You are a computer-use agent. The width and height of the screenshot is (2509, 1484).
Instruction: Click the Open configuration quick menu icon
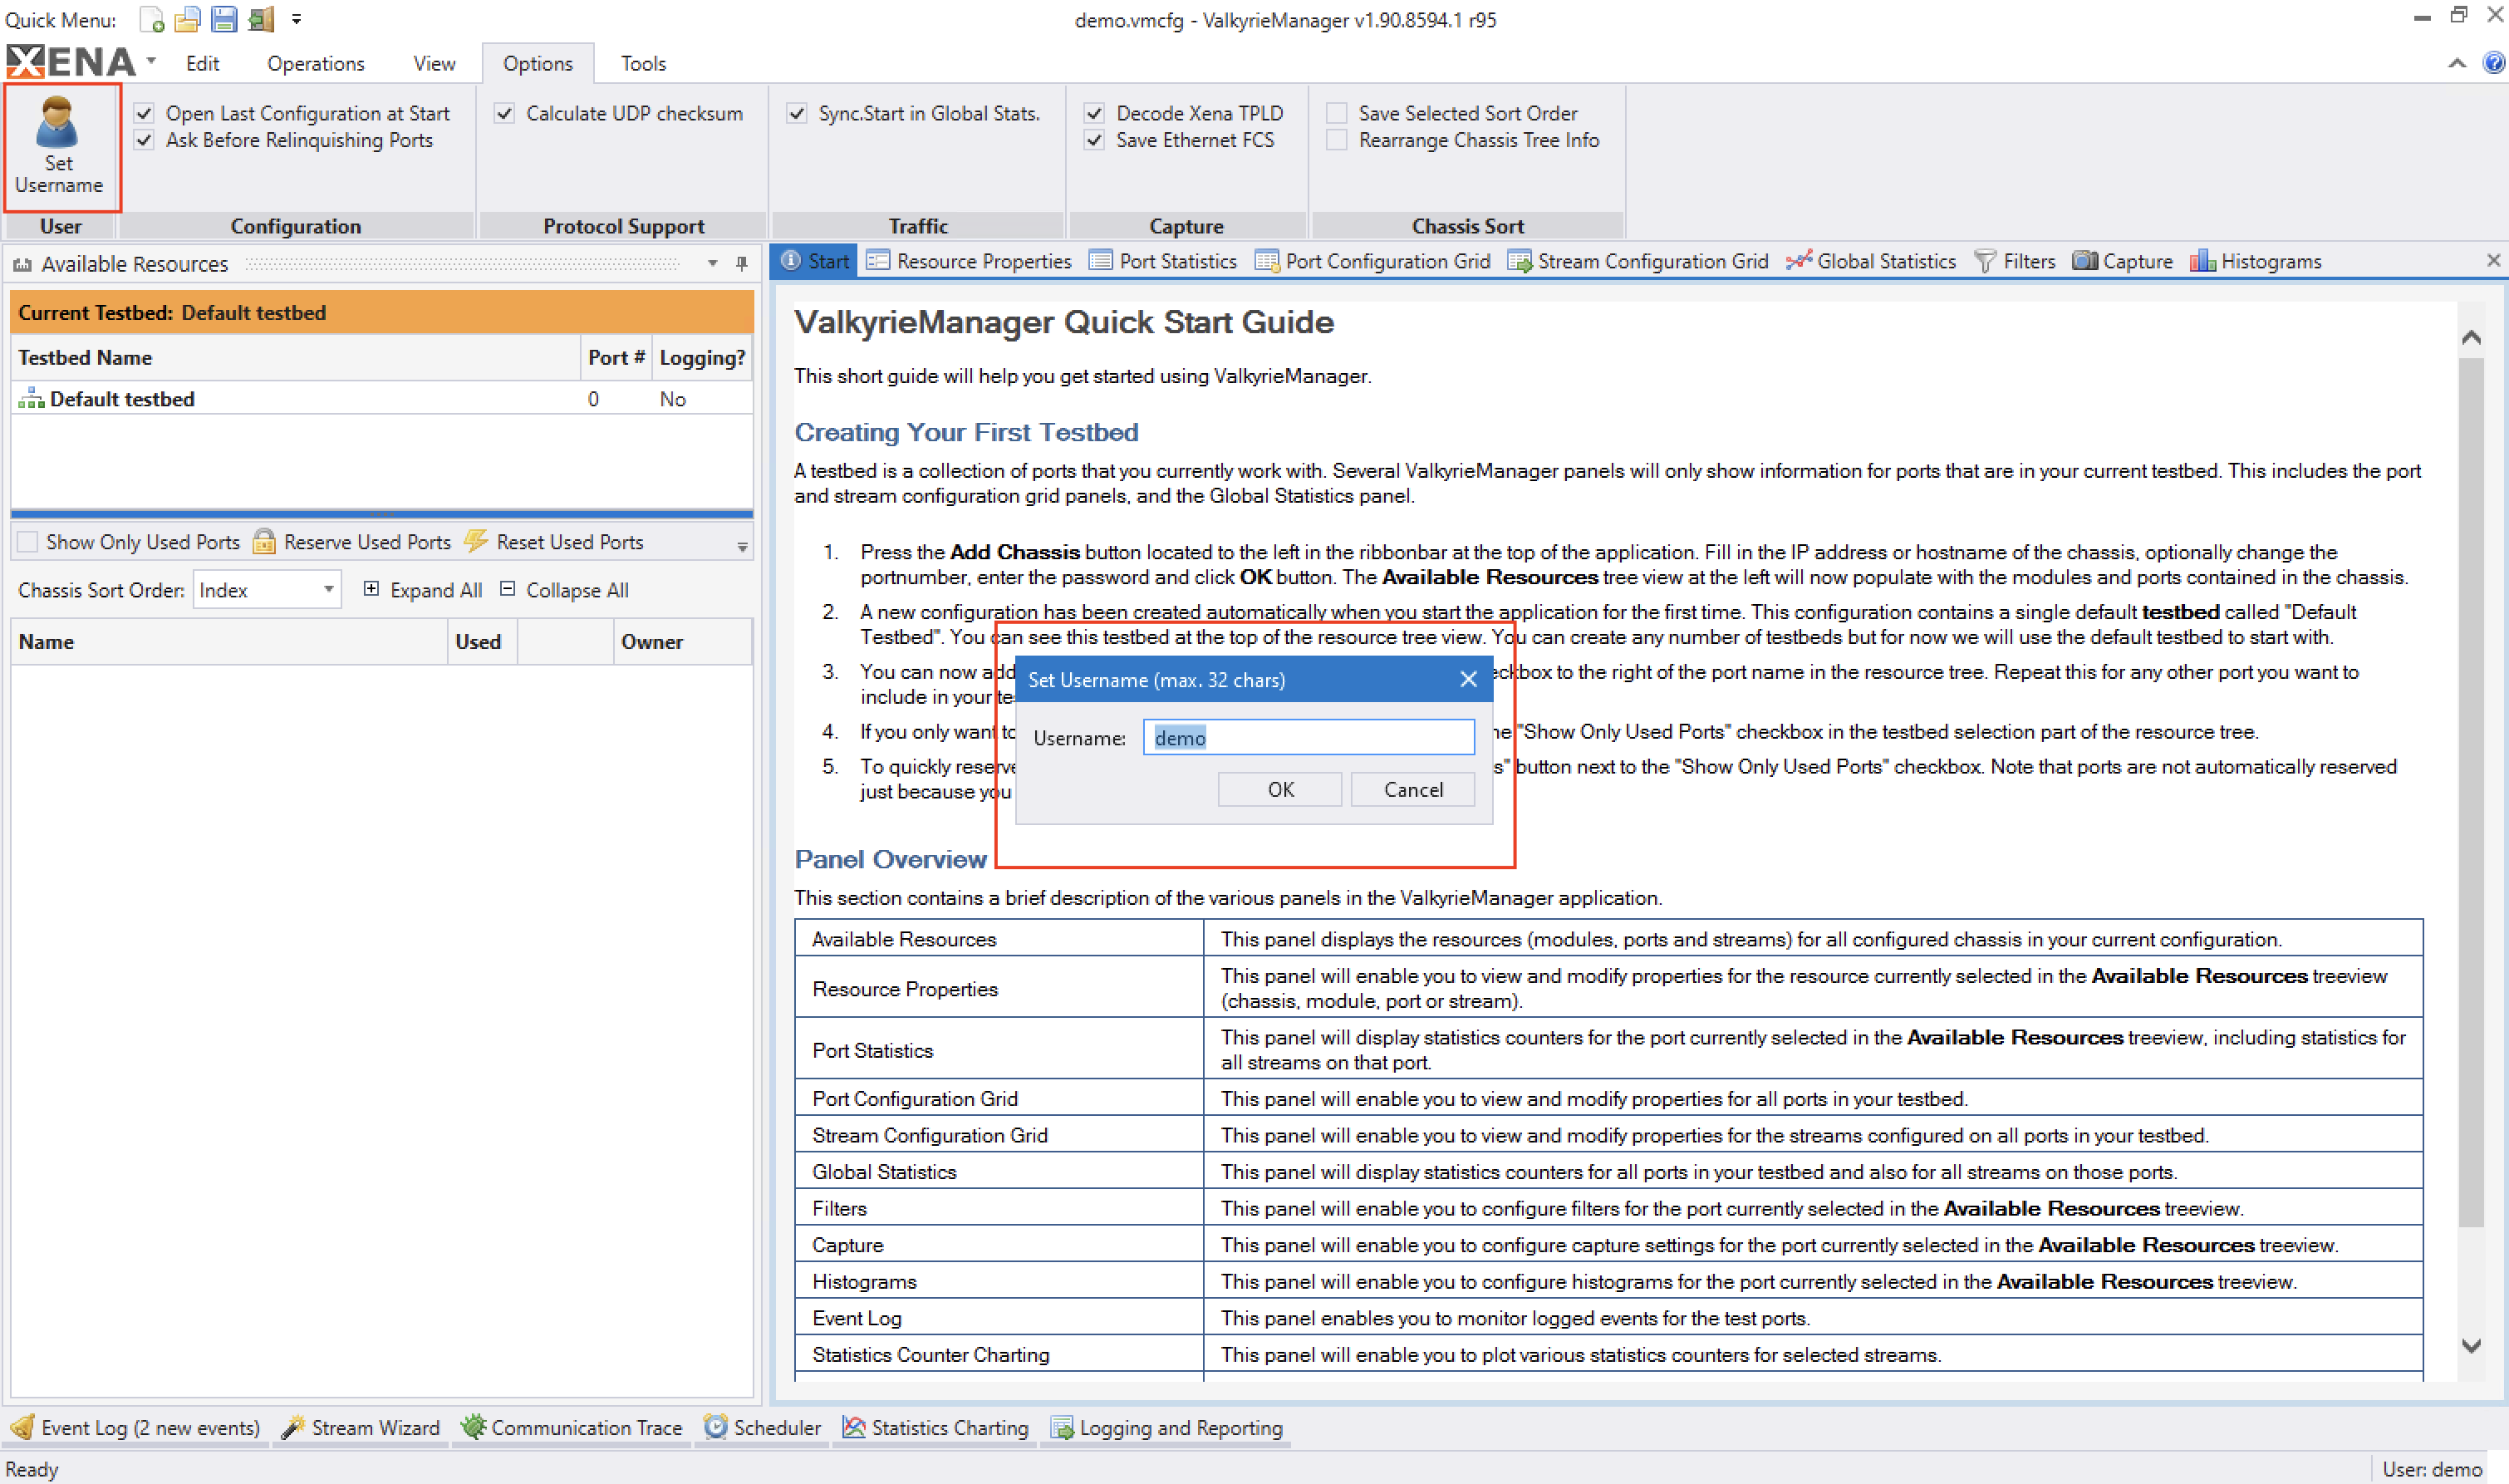187,19
